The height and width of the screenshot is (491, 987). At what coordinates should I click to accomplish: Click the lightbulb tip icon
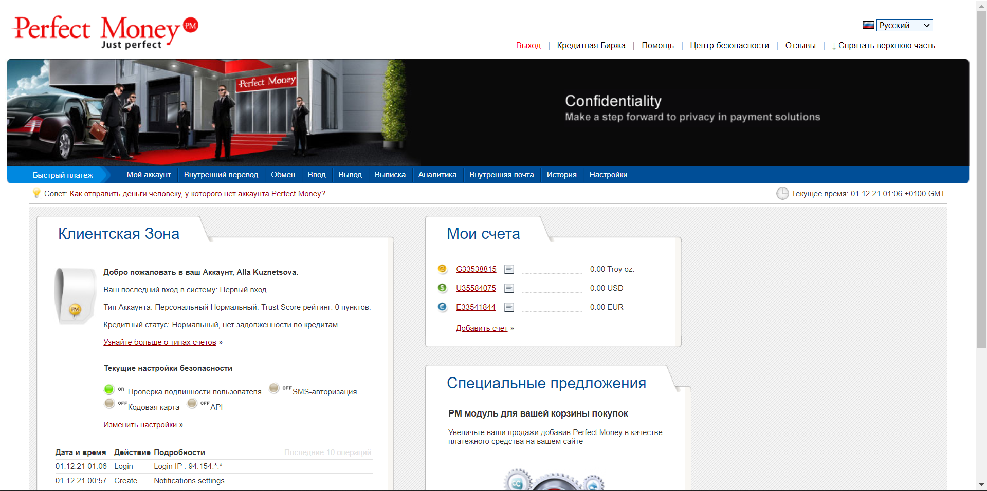[x=36, y=193]
